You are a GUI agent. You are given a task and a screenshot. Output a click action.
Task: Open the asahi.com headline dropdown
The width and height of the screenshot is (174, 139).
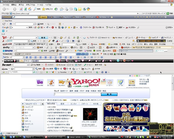point(47,44)
